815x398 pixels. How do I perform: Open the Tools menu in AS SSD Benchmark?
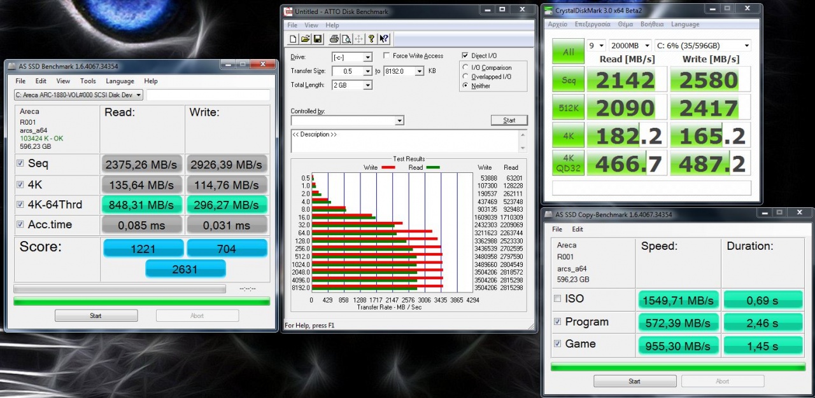[88, 81]
